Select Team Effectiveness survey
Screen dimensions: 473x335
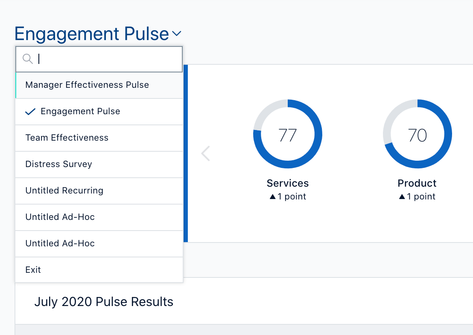click(99, 138)
